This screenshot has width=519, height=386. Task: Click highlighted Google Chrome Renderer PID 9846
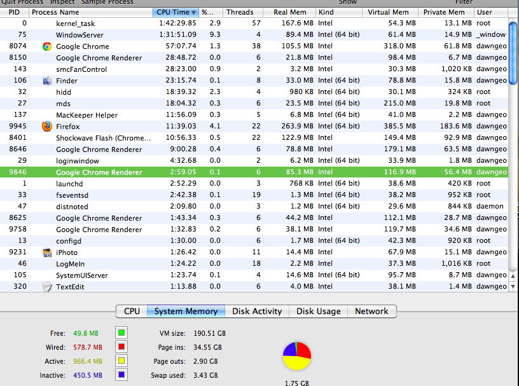(x=254, y=172)
